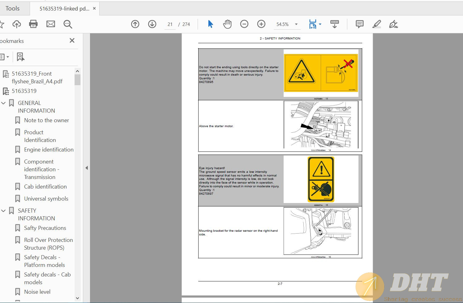Click the zoom out minus button
This screenshot has height=303, width=463.
[244, 24]
